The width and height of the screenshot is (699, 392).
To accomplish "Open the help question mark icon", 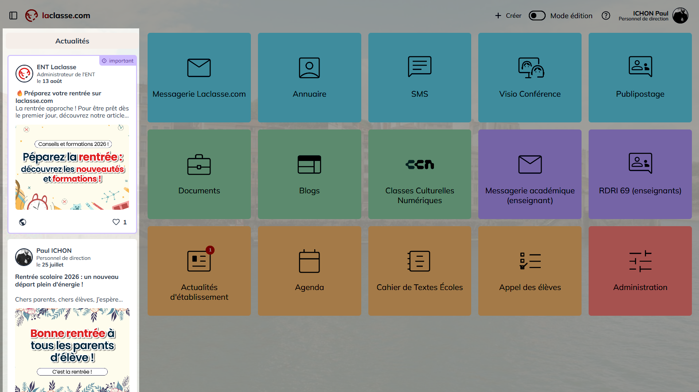I will (606, 16).
